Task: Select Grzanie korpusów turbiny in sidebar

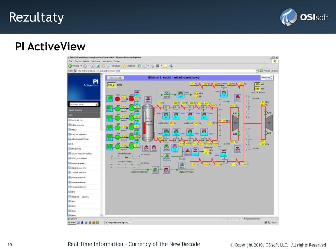Action: (82, 154)
